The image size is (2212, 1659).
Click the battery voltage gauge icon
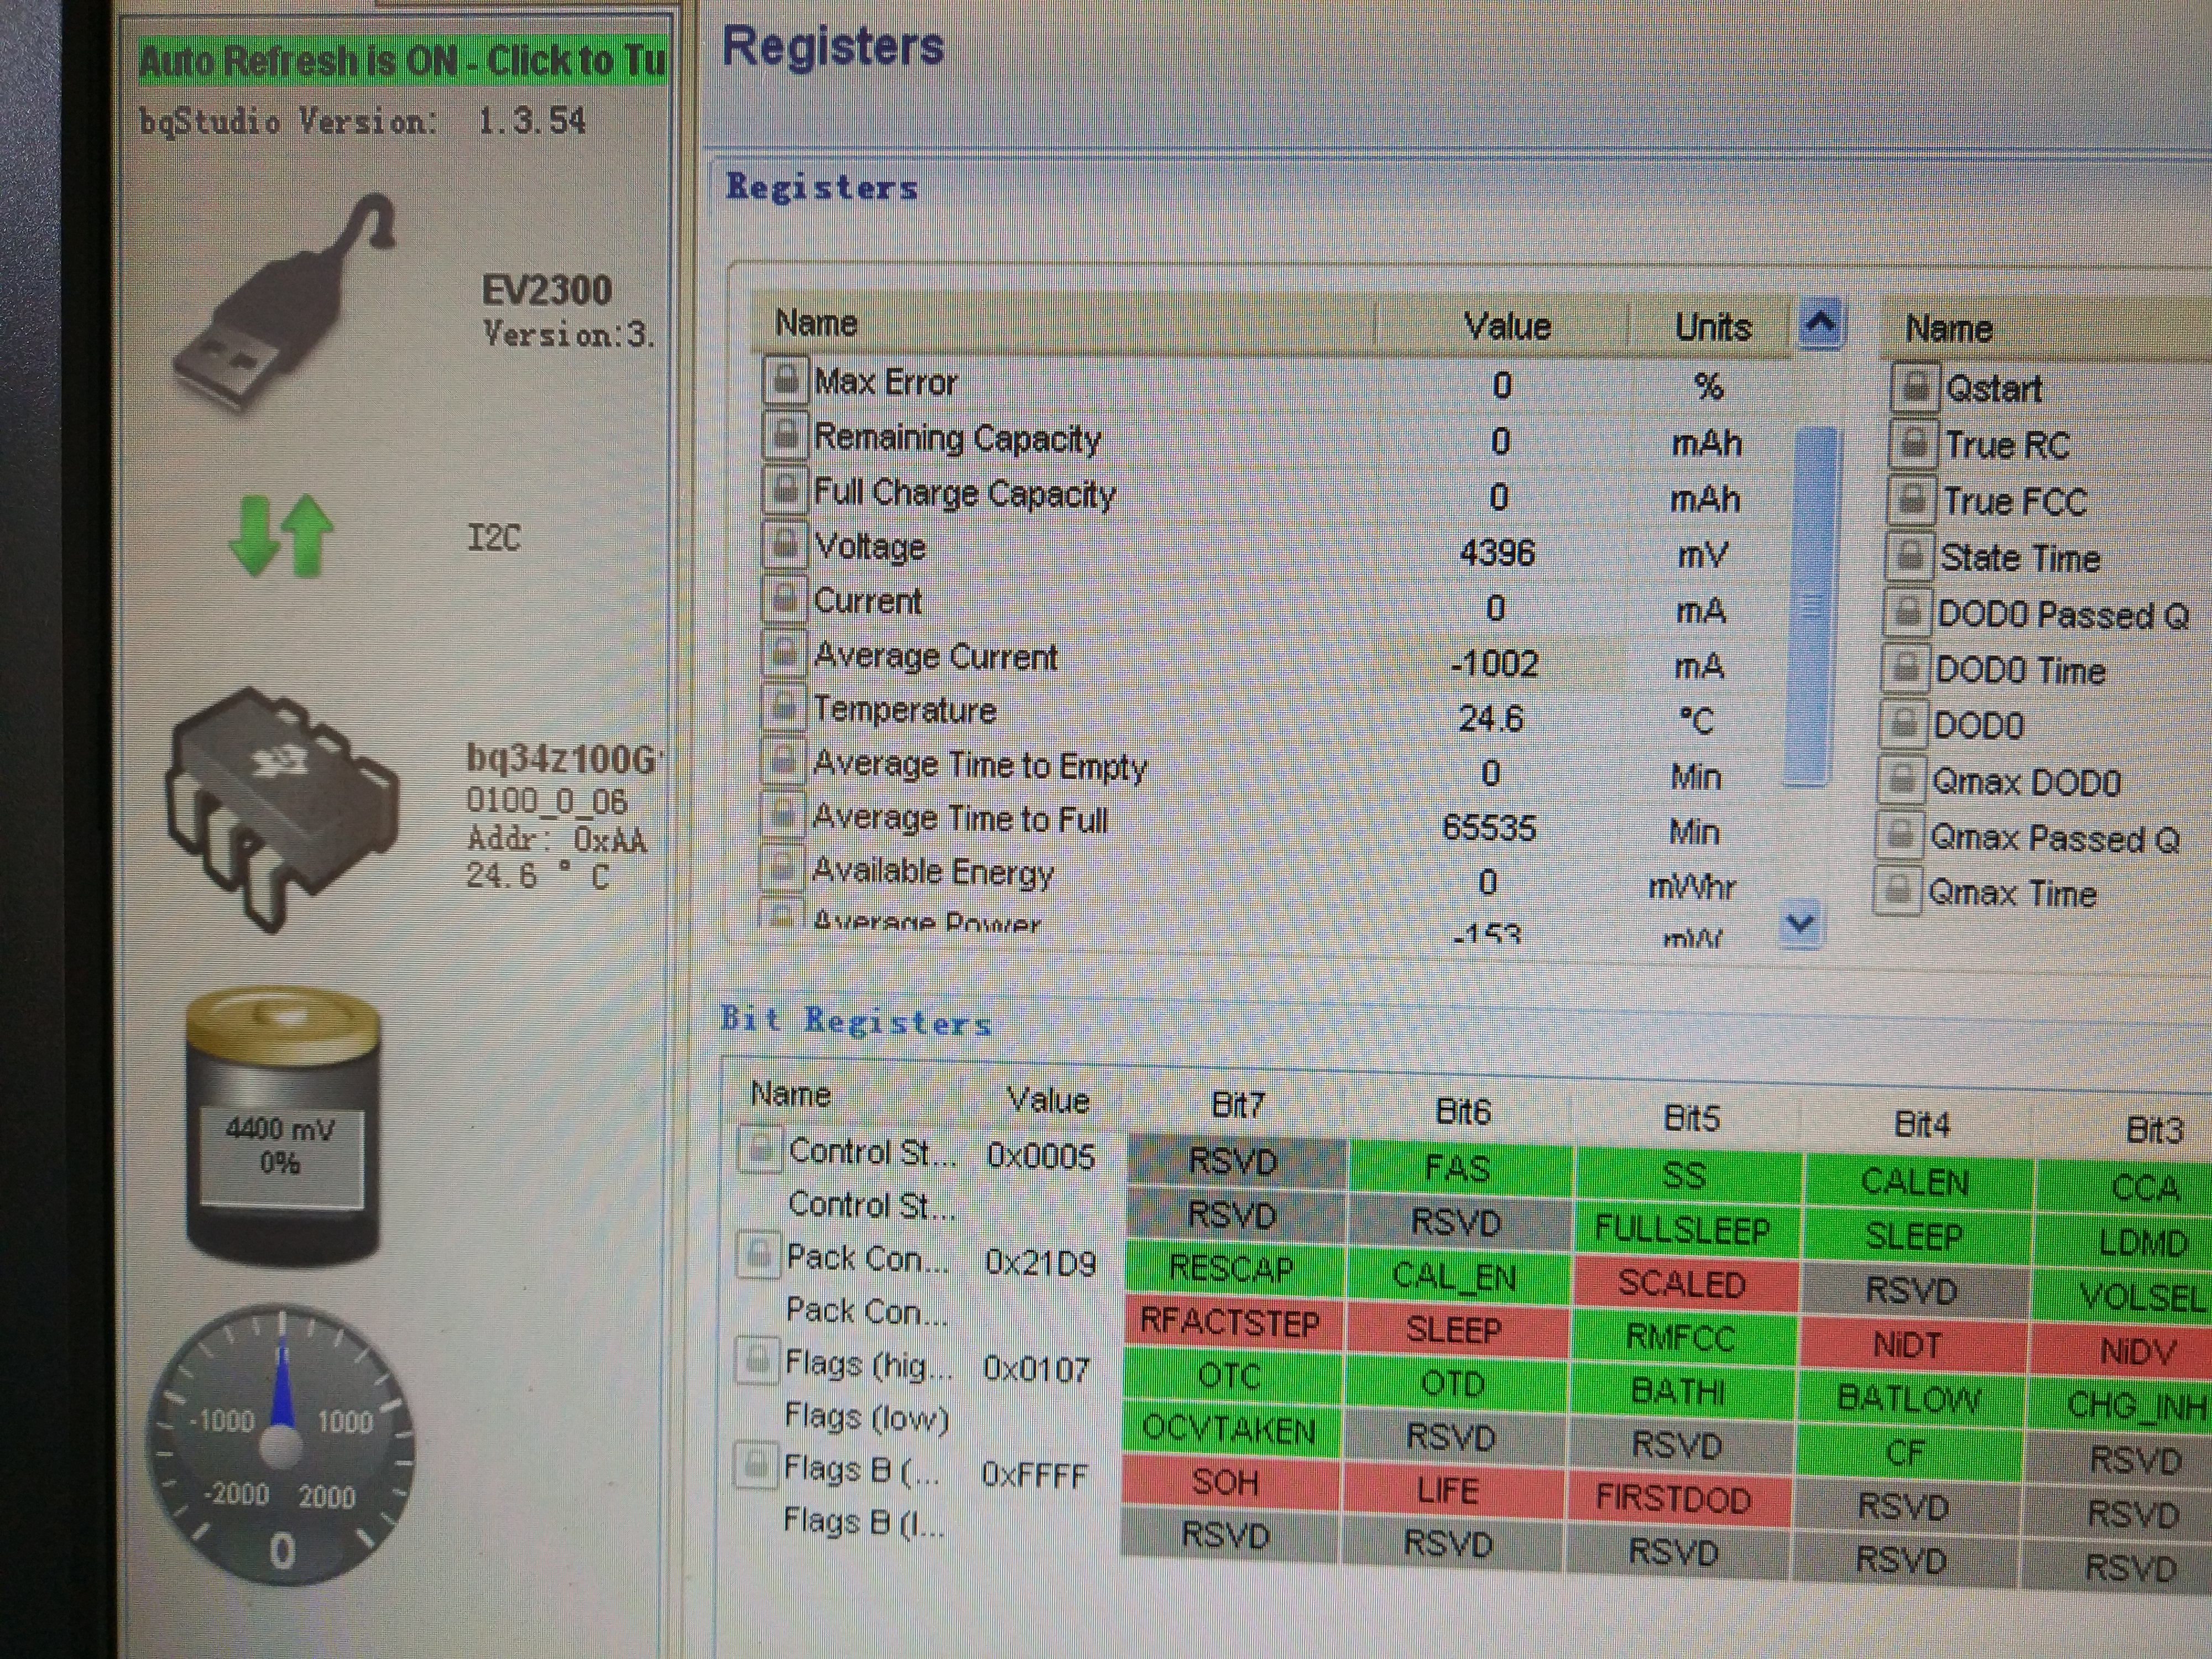(283, 1125)
